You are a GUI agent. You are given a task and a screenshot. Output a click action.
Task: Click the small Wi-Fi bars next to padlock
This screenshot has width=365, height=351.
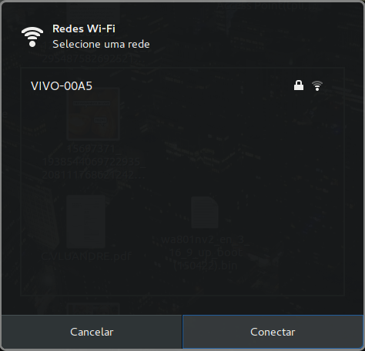click(x=317, y=85)
